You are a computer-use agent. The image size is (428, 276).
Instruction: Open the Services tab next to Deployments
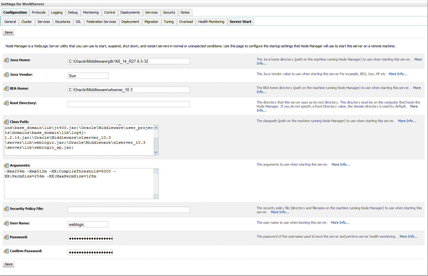point(151,12)
